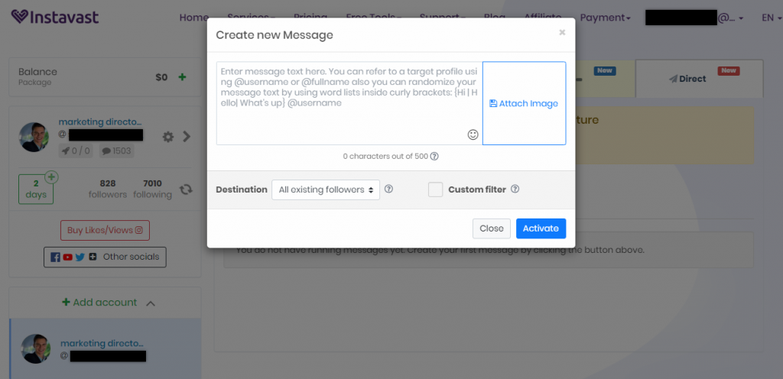
Task: Click the help icon next to Custom filter
Action: (515, 189)
